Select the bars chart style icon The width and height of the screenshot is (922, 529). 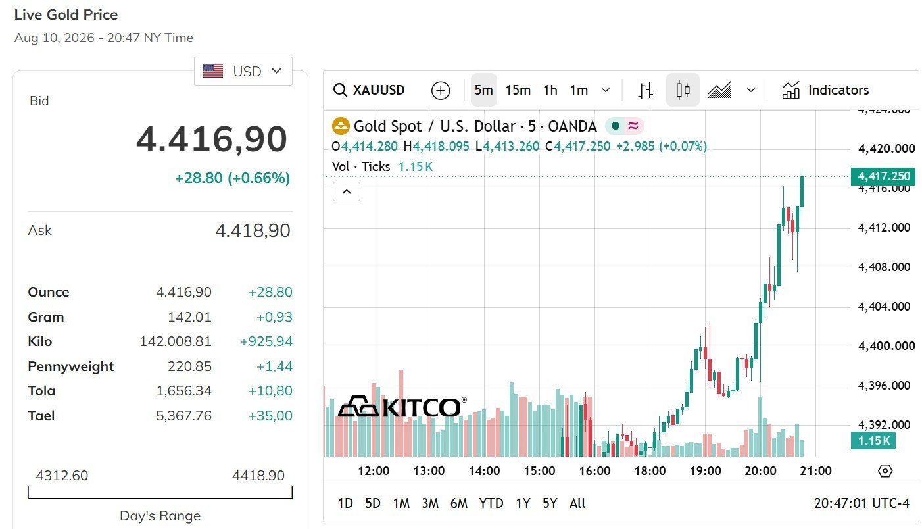(646, 90)
